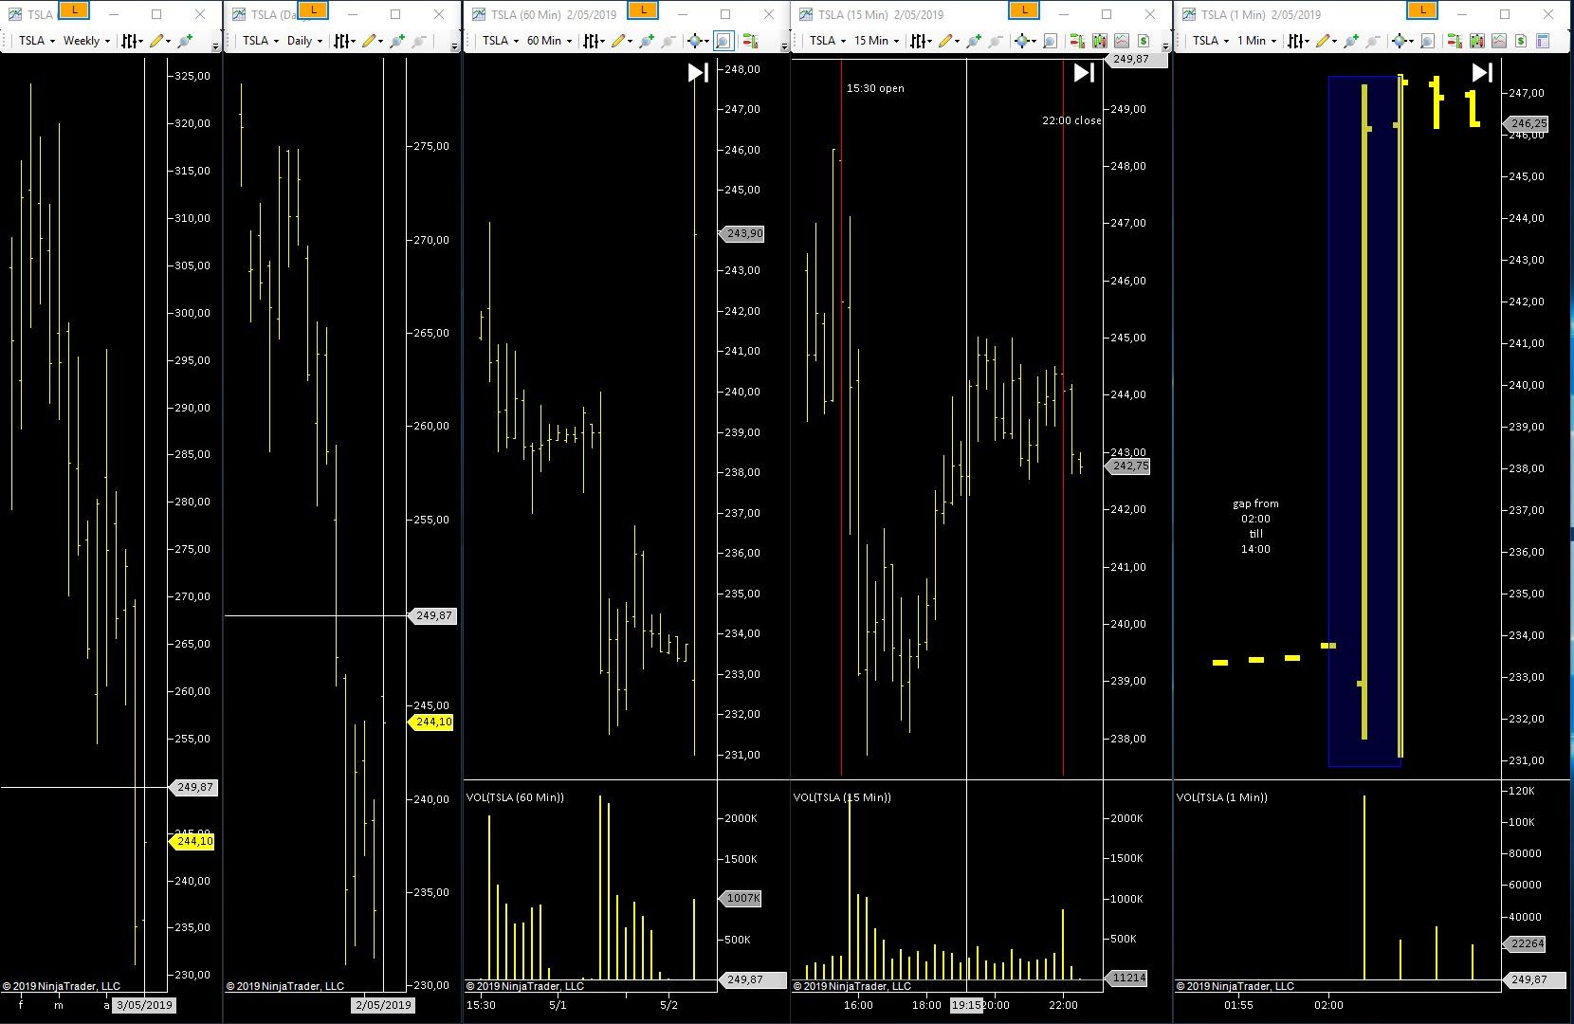
Task: Open the 15 Min interval dropdown
Action: click(876, 41)
